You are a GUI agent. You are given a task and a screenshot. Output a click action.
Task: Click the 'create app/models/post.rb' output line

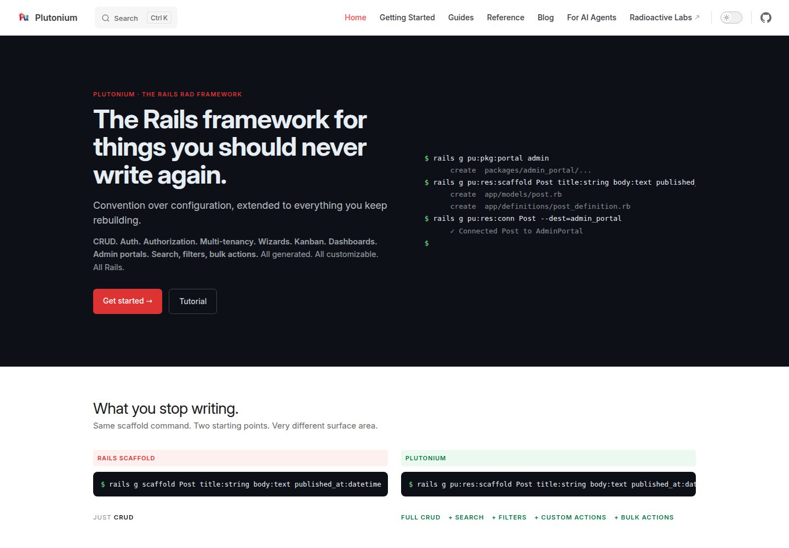(506, 195)
